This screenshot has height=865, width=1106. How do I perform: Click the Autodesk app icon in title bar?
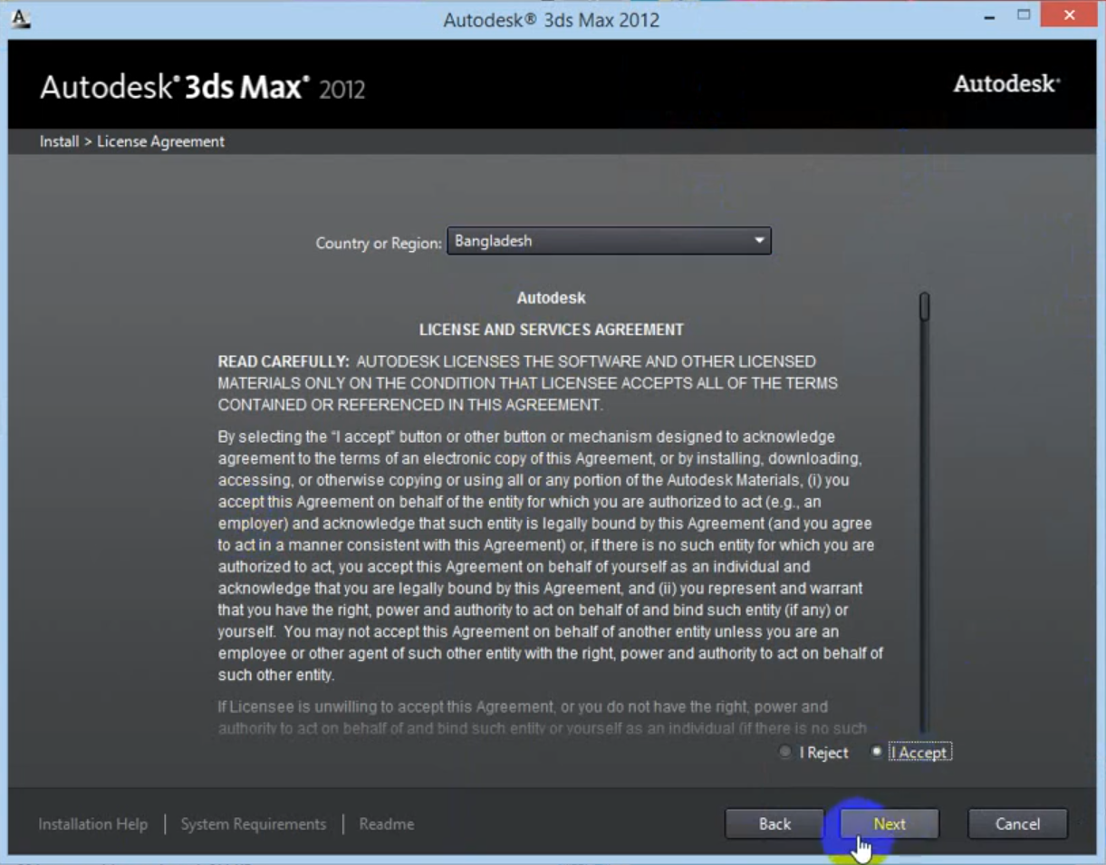[x=20, y=18]
